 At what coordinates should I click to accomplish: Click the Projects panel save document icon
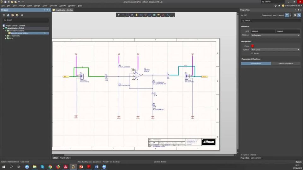tap(4, 15)
